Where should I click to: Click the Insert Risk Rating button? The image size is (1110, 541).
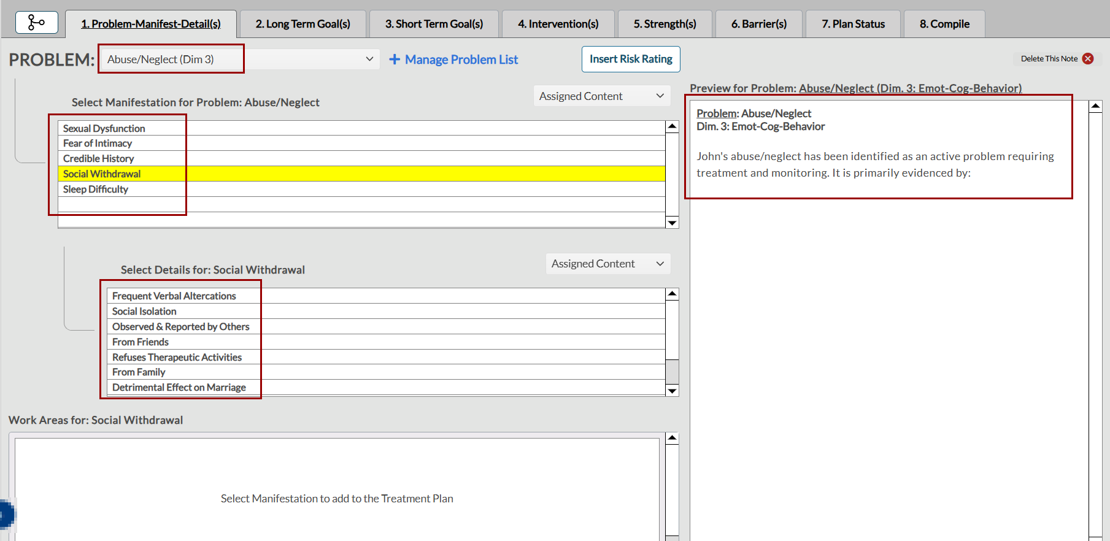click(631, 59)
